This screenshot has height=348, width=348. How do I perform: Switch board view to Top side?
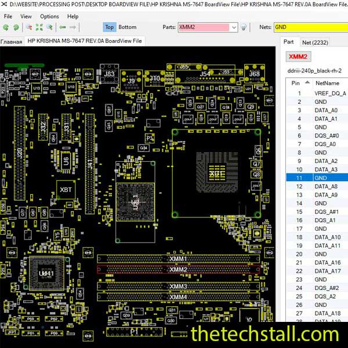pyautogui.click(x=109, y=27)
